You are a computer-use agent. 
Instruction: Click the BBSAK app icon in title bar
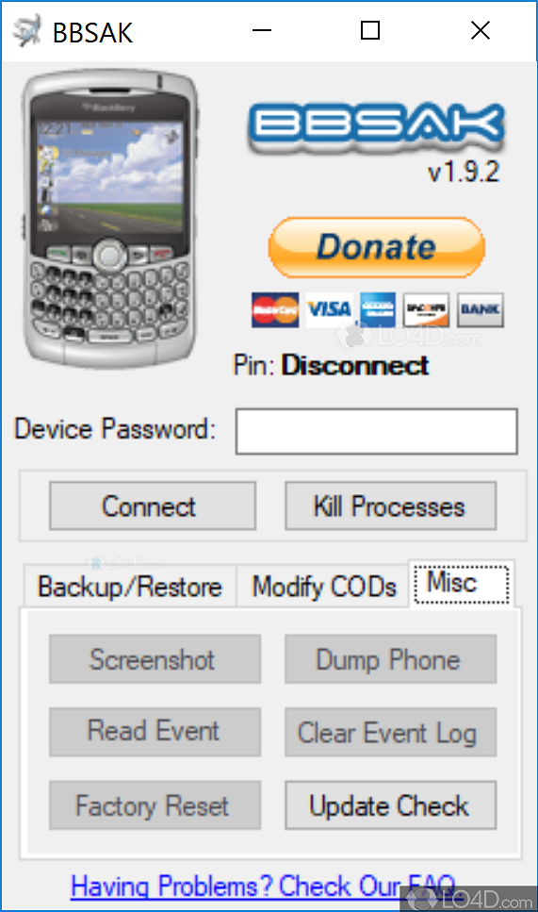click(28, 31)
